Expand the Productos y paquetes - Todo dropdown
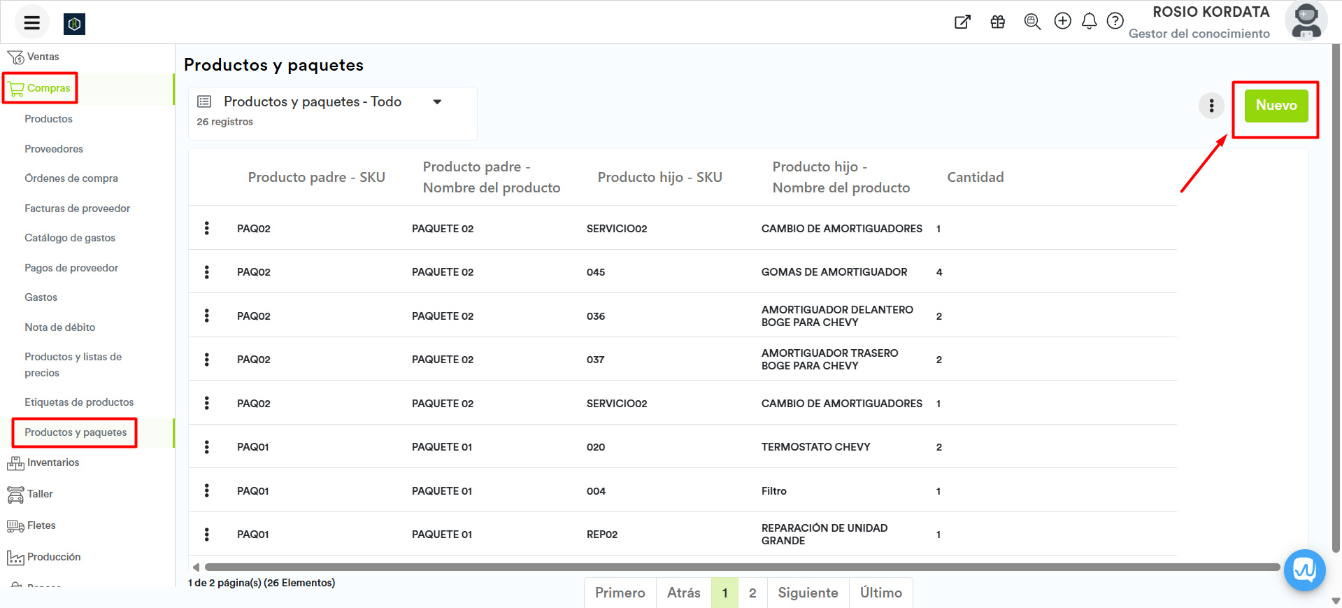 [x=437, y=102]
